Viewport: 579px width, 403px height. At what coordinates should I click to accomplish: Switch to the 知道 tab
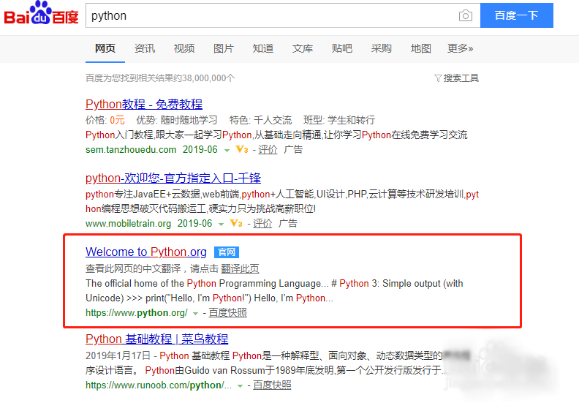(x=263, y=48)
